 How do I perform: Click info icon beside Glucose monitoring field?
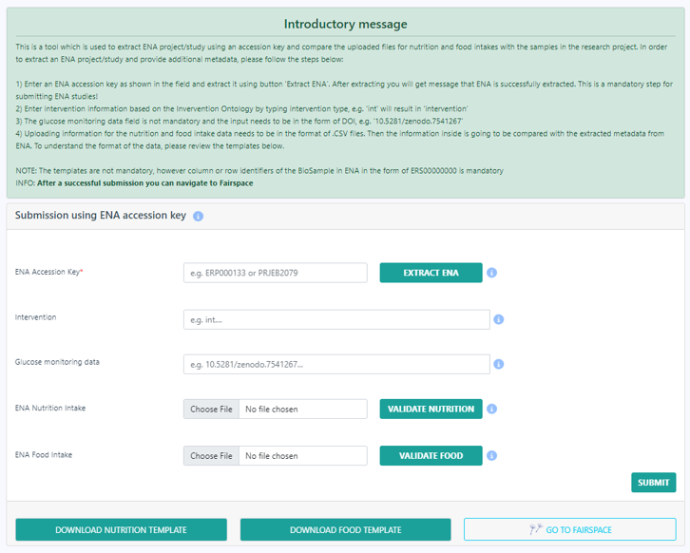click(x=499, y=364)
